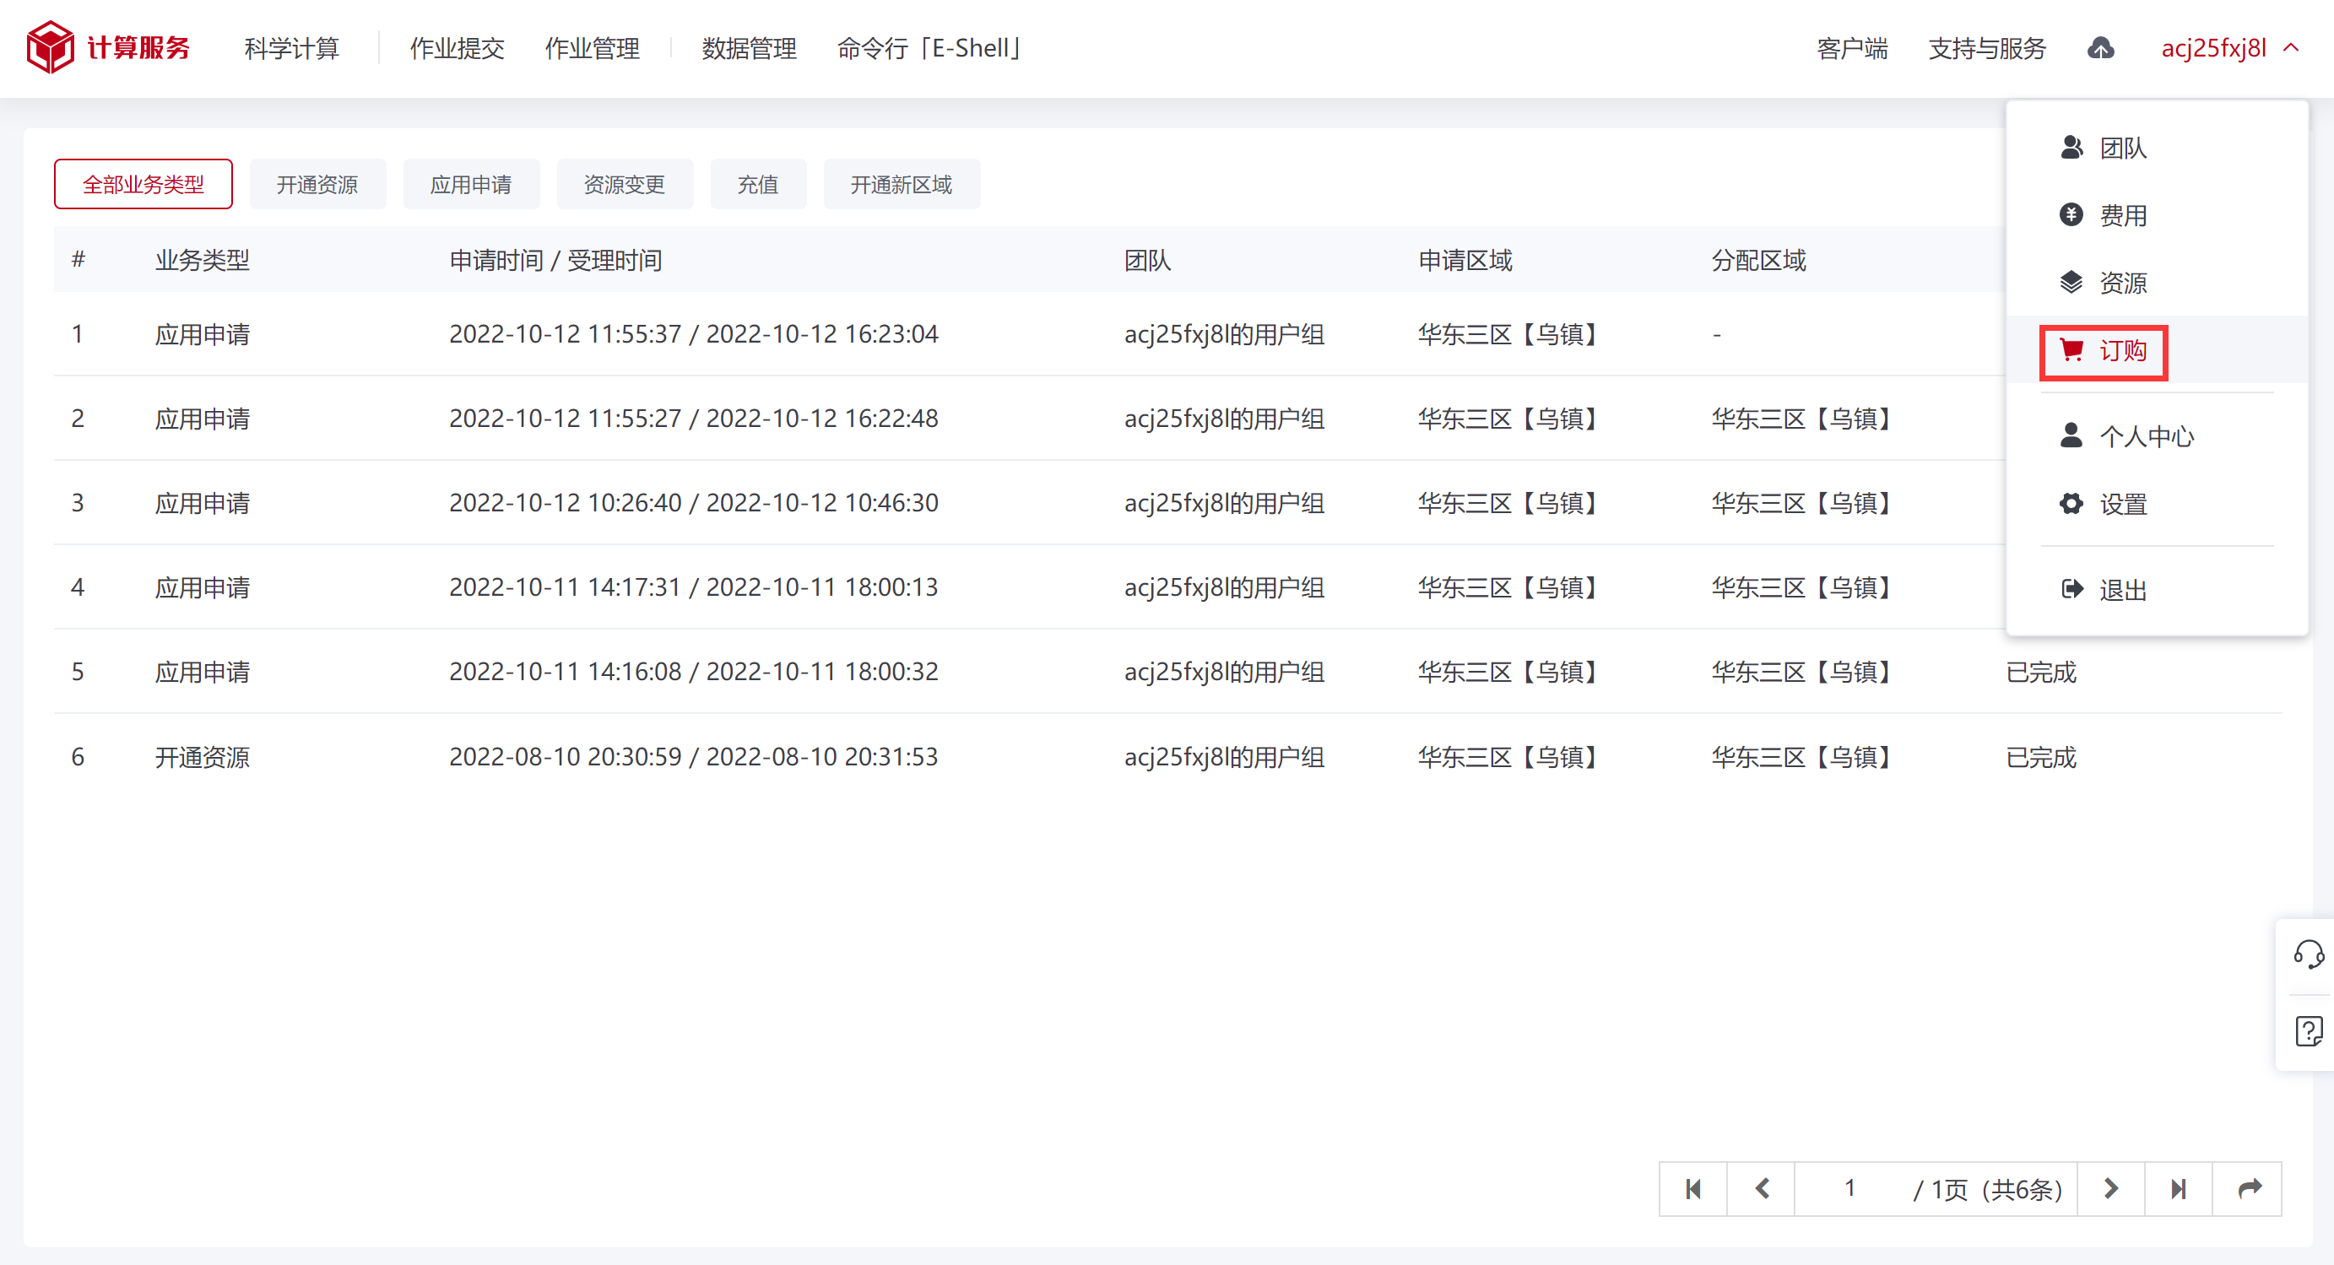Click the 申请区域 column header

click(1465, 261)
